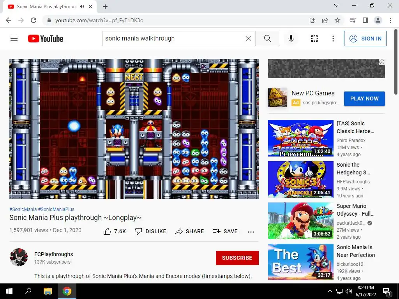Open the tab search chevron
399x299 pixels.
point(336,5)
